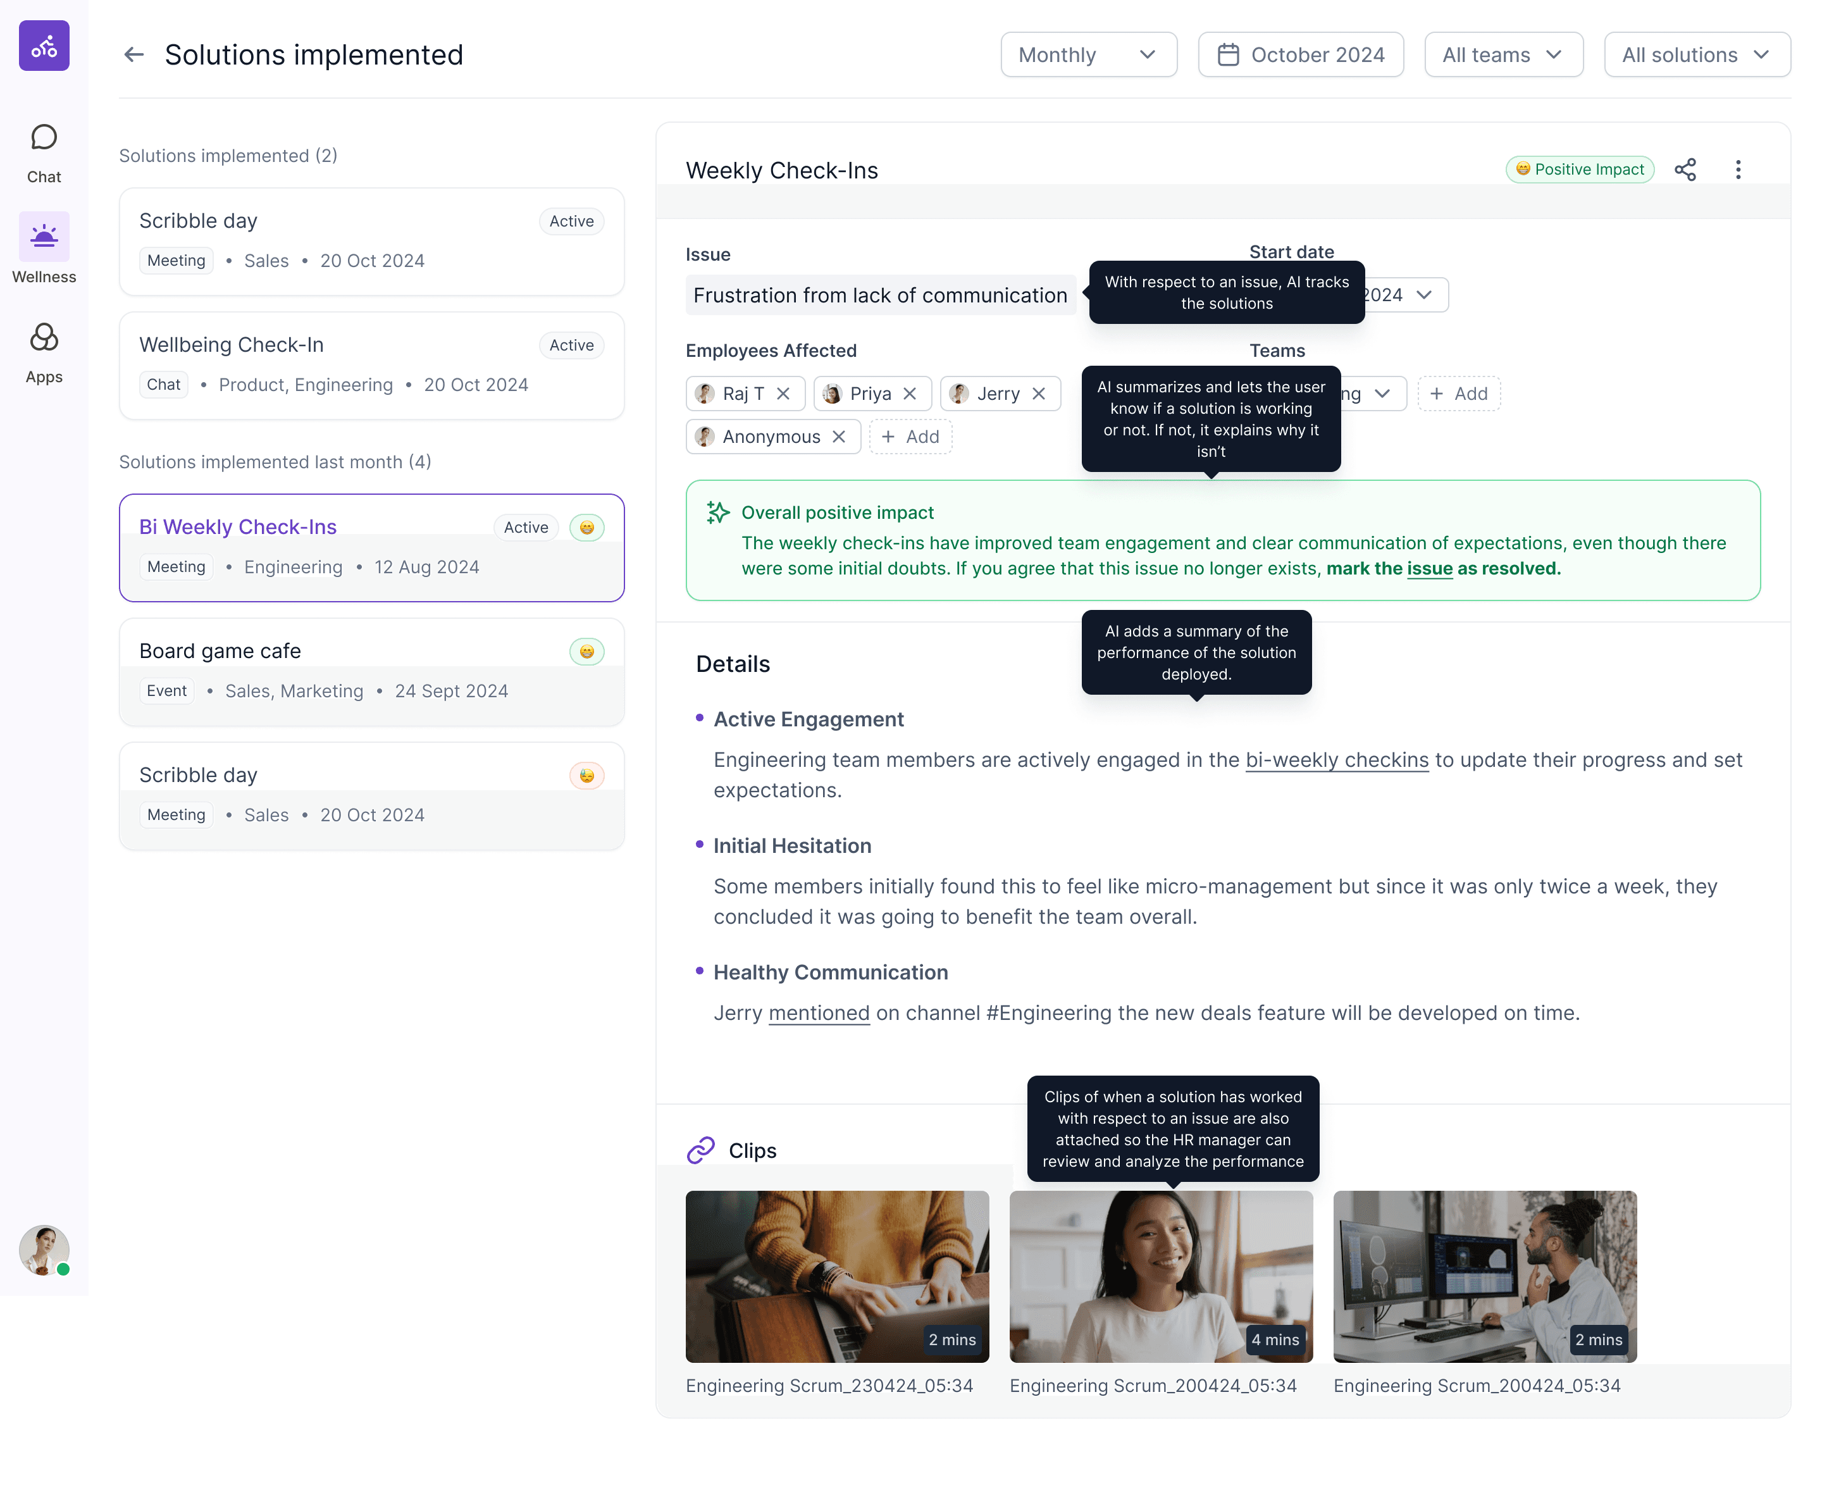Remove Raj T from employees affected
Viewport: 1822px width, 1497px height.
tap(783, 393)
